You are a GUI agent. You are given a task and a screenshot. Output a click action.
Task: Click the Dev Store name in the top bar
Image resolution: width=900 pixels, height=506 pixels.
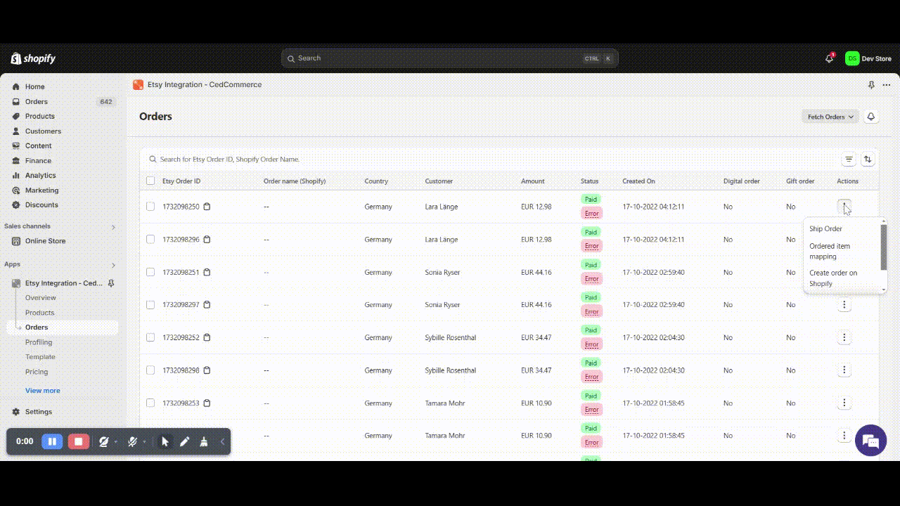point(876,59)
